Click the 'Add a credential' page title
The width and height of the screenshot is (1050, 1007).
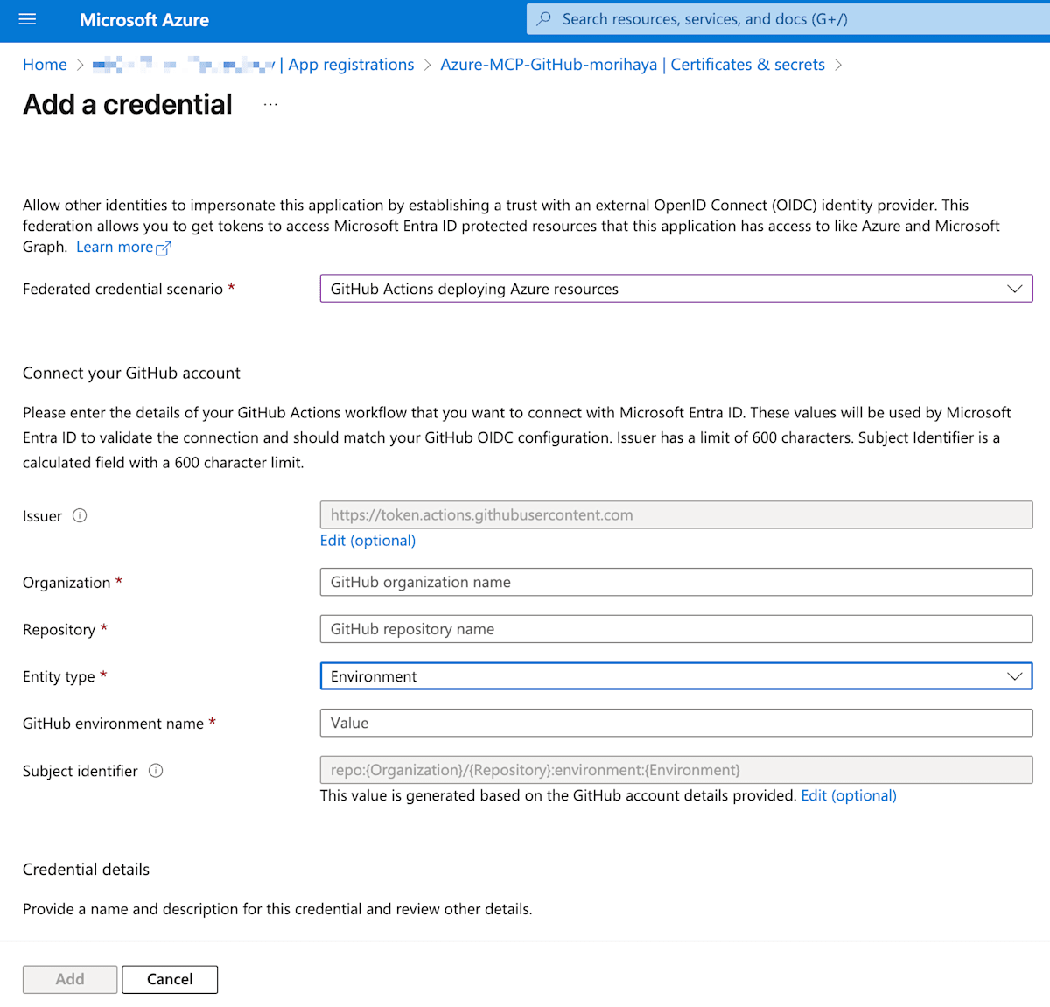[128, 104]
